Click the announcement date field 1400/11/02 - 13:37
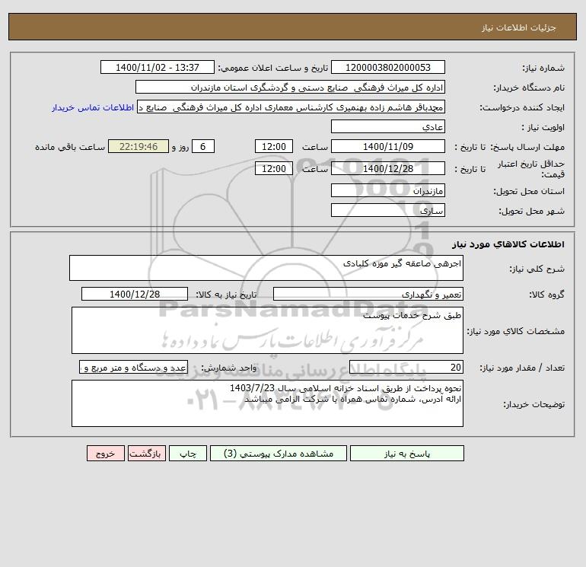Screen dimensions: 586x567 click(x=158, y=67)
